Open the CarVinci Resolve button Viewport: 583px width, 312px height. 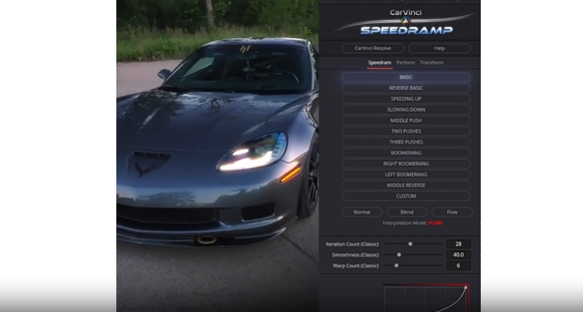pos(372,49)
